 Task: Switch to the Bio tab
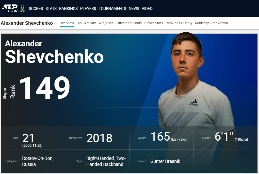[x=79, y=23]
